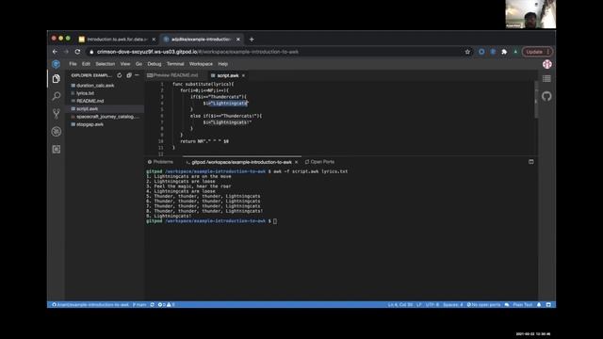
Task: Click the editor vertical scrollbar
Action: tap(536, 100)
